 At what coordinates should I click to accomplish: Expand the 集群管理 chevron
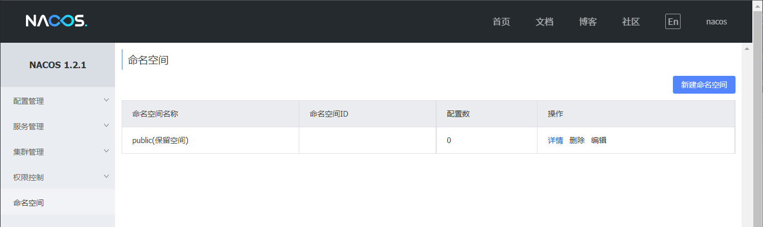click(106, 151)
